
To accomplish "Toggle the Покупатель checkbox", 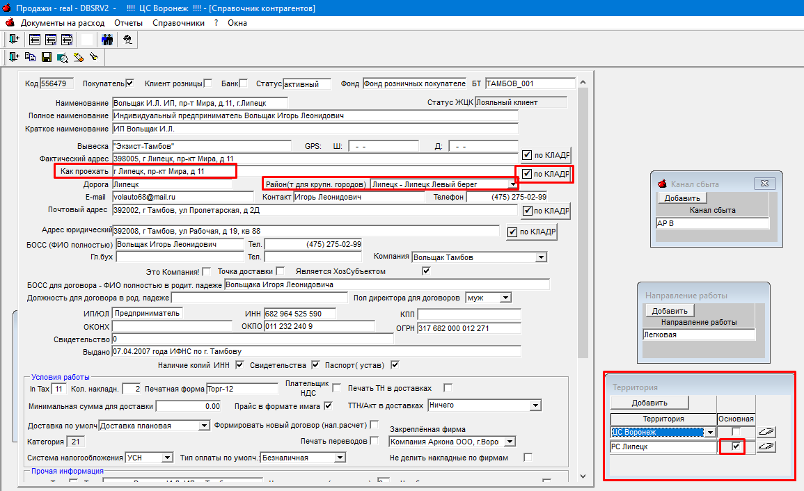I will pos(130,83).
